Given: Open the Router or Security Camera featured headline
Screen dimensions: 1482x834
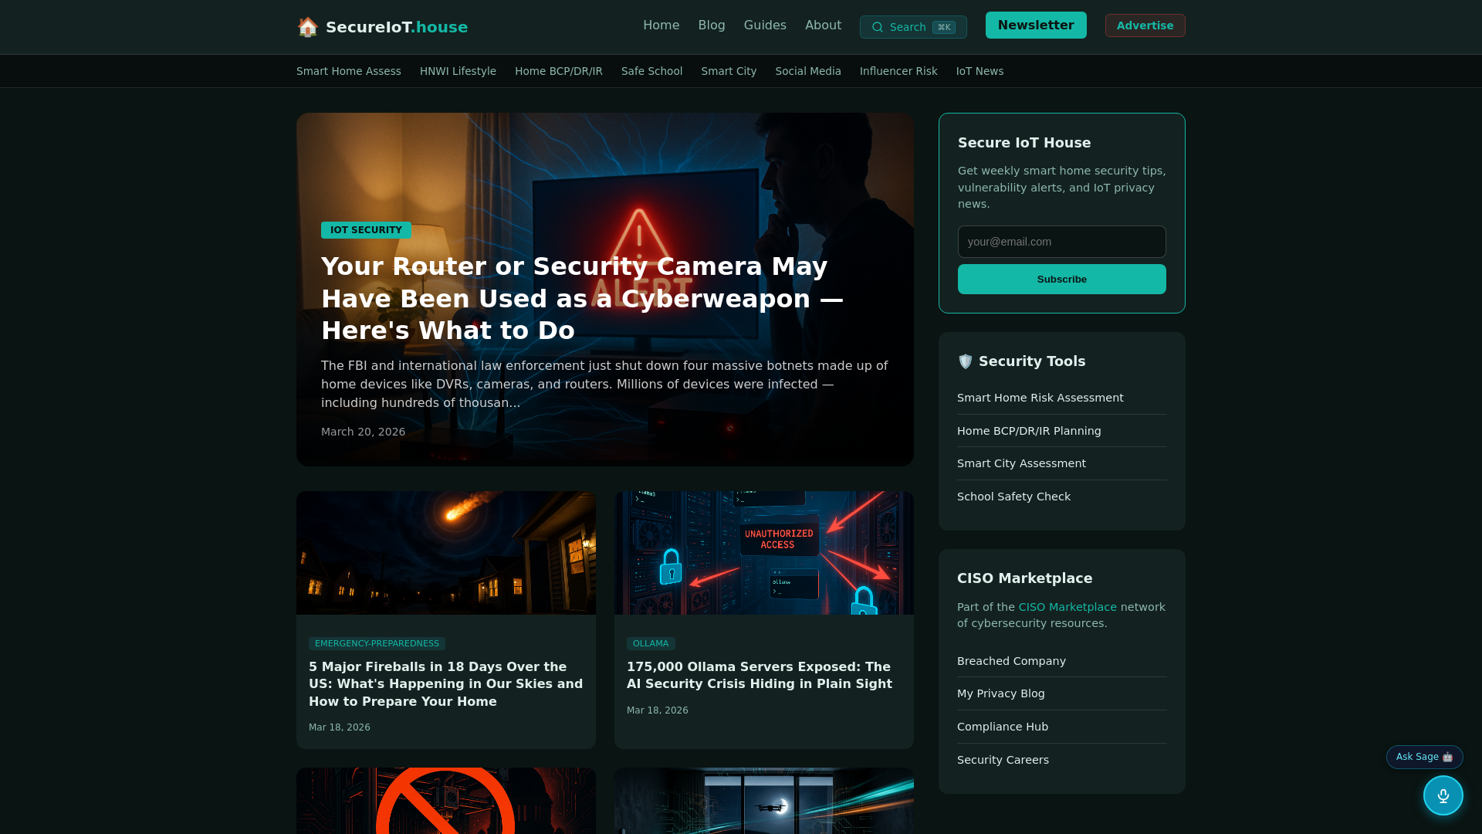Looking at the screenshot, I should [x=583, y=298].
